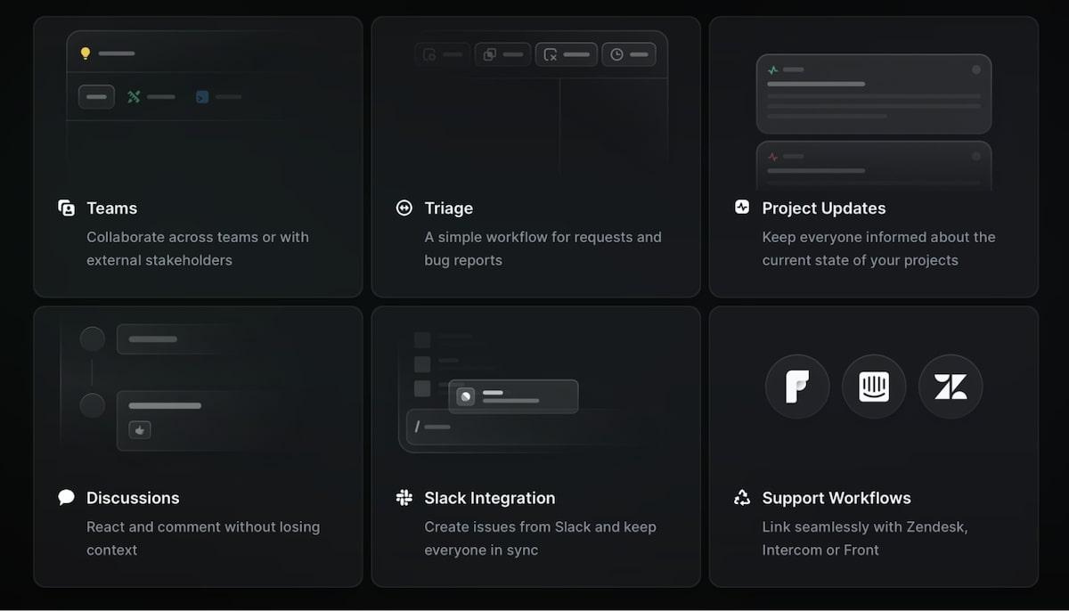Click the yellow lightbulb icon
The height and width of the screenshot is (611, 1069).
pyautogui.click(x=86, y=53)
